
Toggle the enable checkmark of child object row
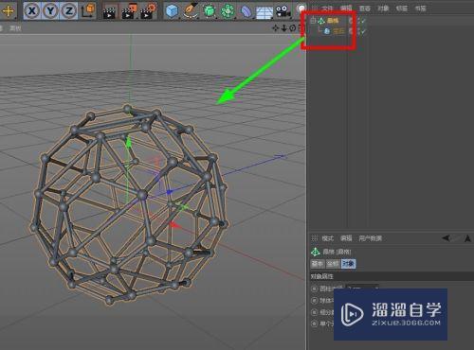coord(363,31)
